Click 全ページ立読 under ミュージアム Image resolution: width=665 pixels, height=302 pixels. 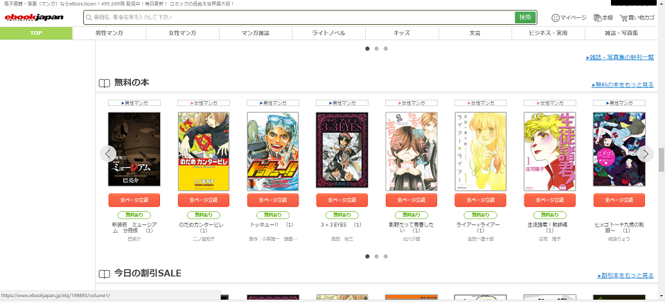coord(134,200)
